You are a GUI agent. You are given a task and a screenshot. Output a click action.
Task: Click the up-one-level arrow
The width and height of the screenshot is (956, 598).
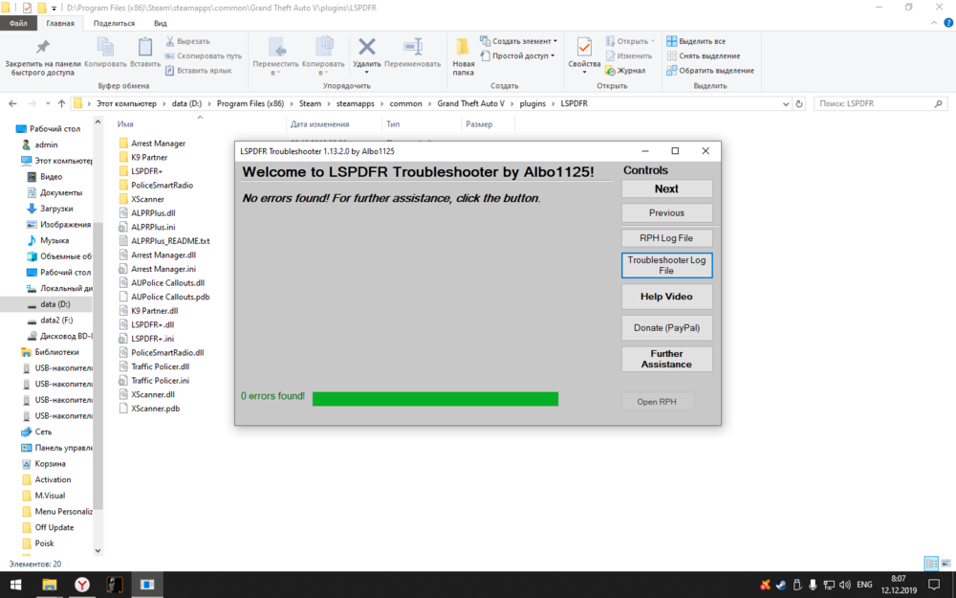pyautogui.click(x=61, y=103)
